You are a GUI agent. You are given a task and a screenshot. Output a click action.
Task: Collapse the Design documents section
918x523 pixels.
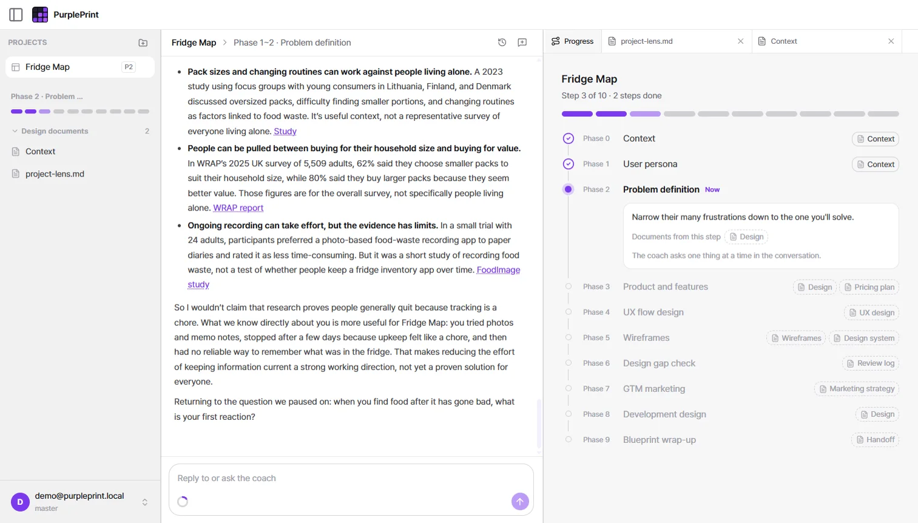click(x=80, y=131)
